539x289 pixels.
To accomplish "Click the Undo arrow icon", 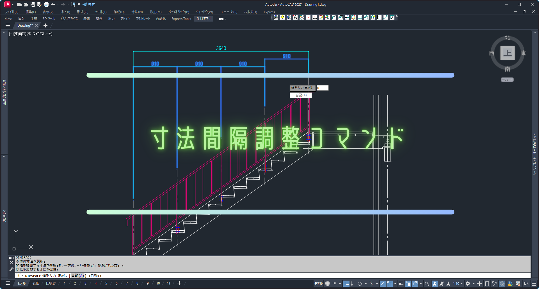I will (53, 4).
